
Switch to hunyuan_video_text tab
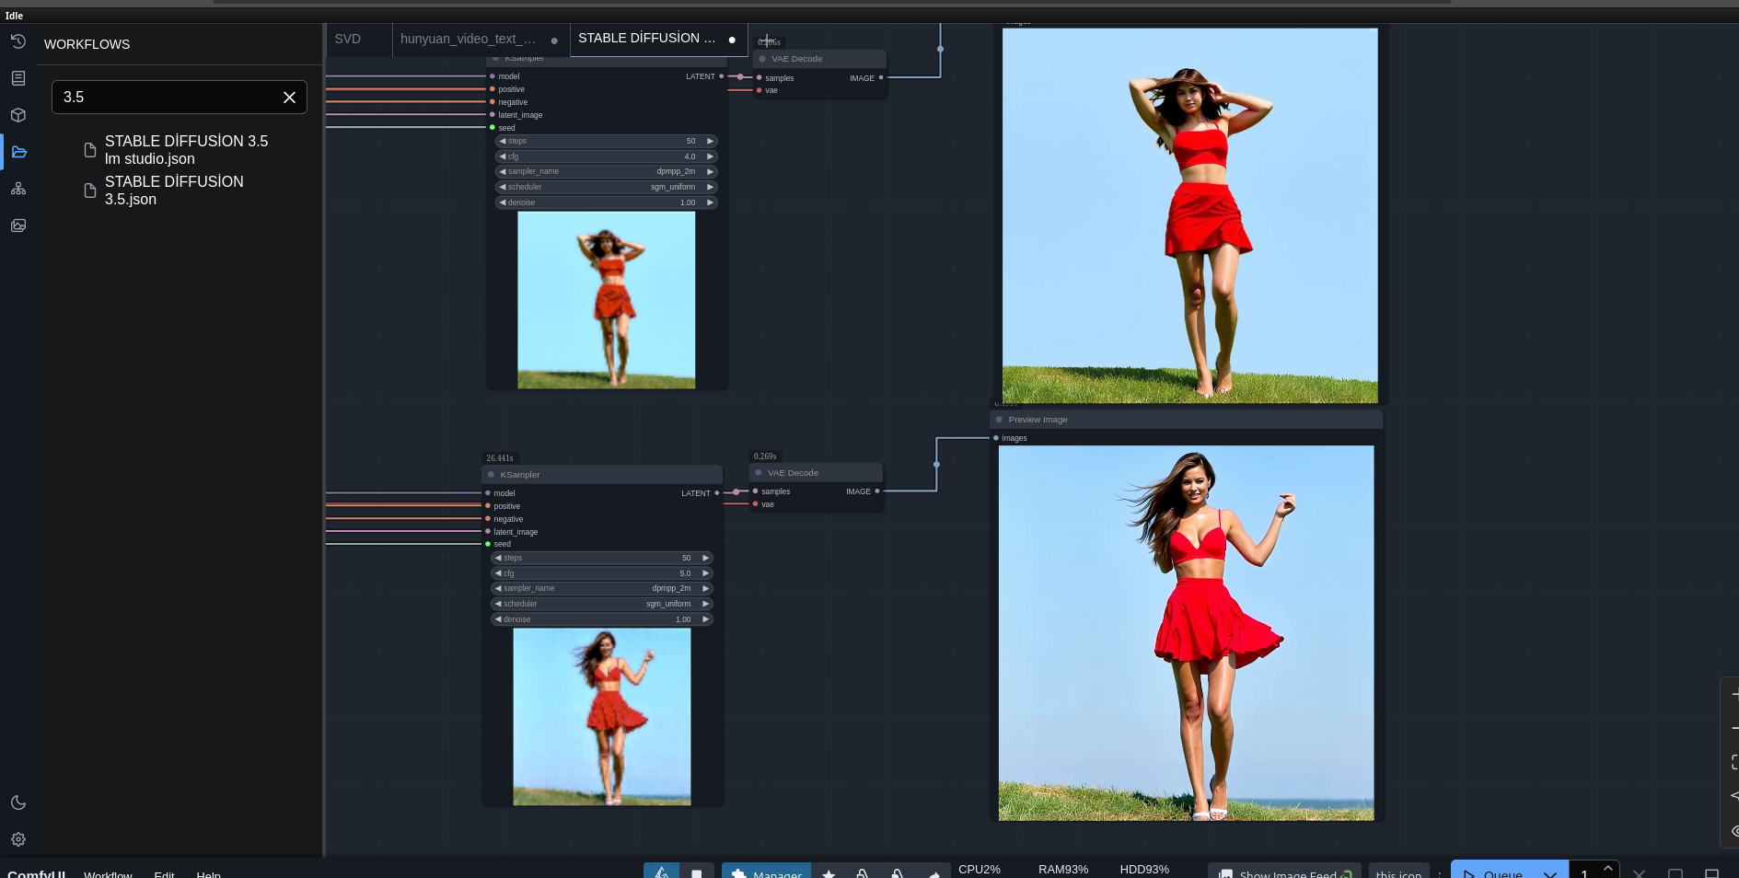coord(468,39)
